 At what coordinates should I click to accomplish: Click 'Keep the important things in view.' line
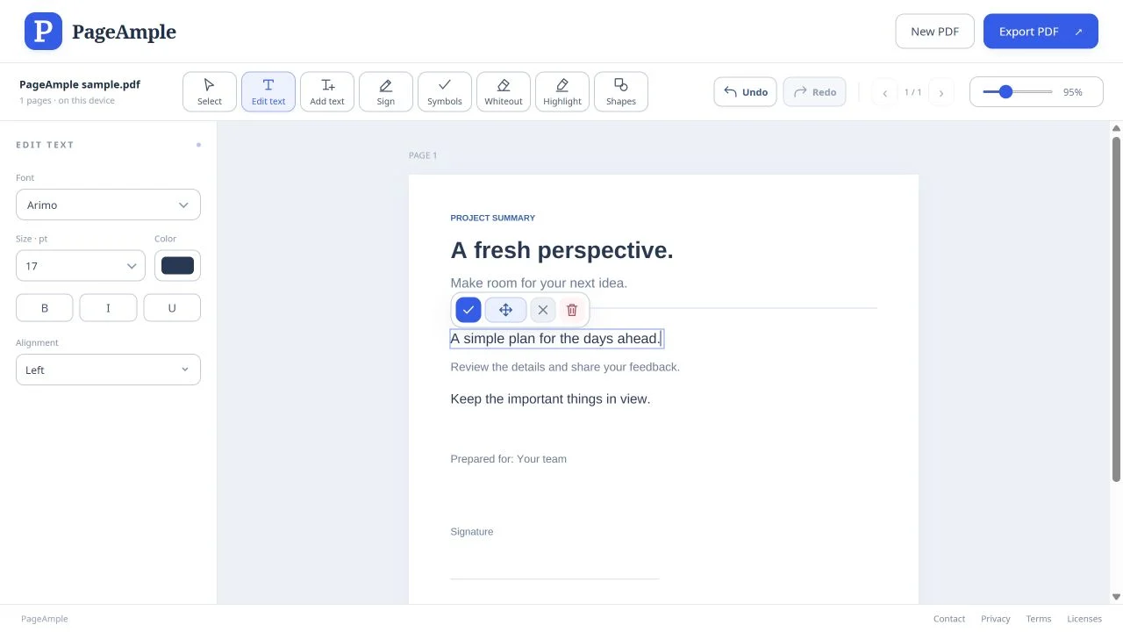coord(550,399)
